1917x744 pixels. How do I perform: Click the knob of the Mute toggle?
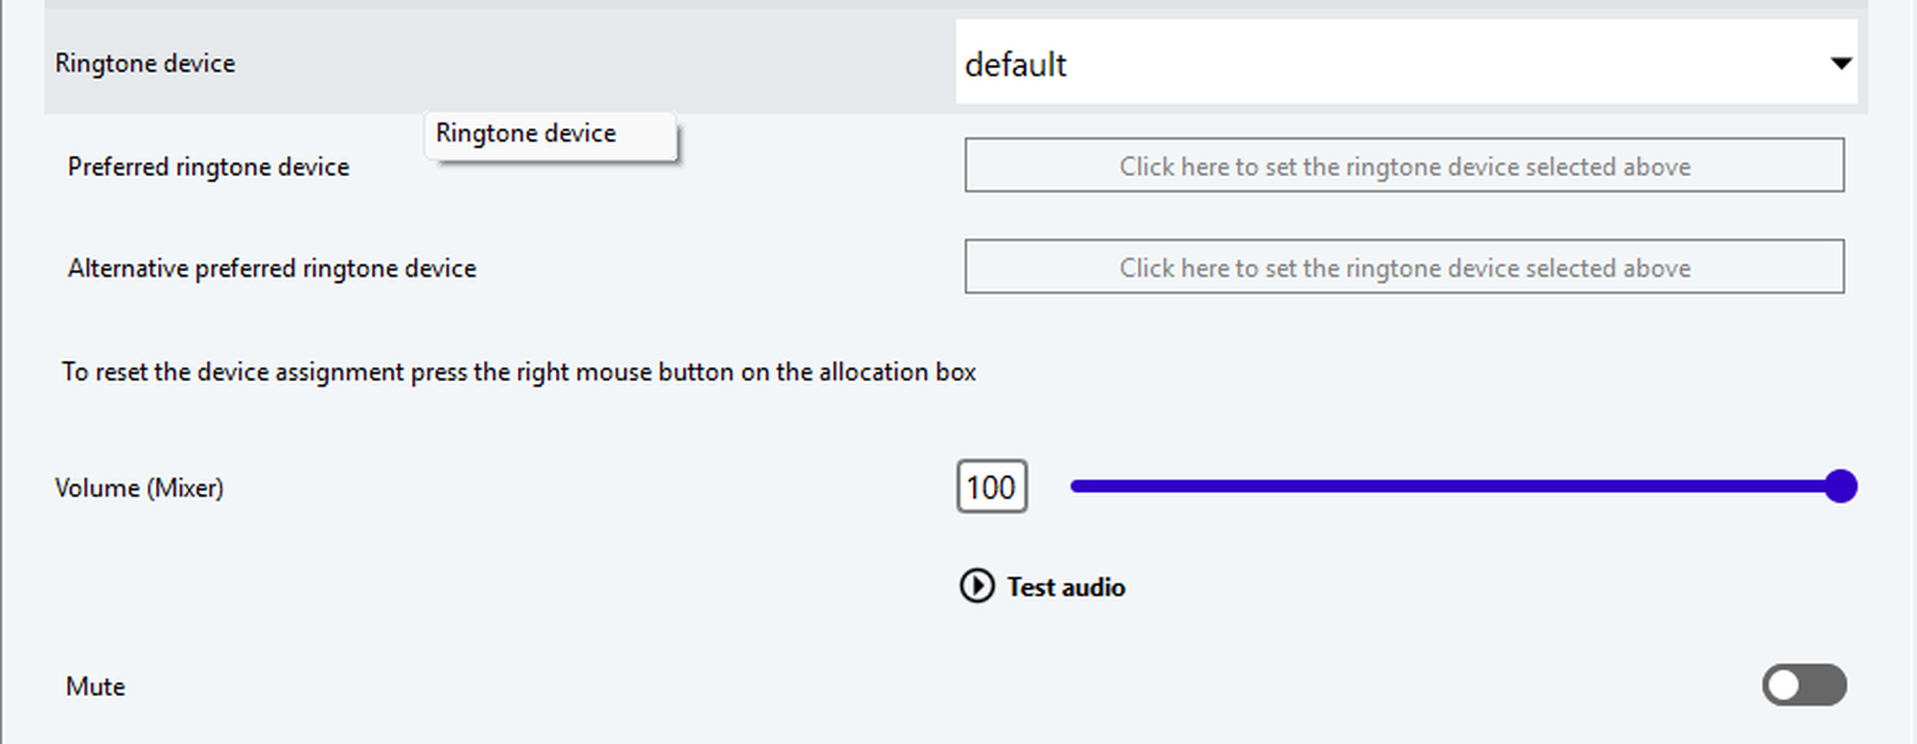tap(1784, 686)
